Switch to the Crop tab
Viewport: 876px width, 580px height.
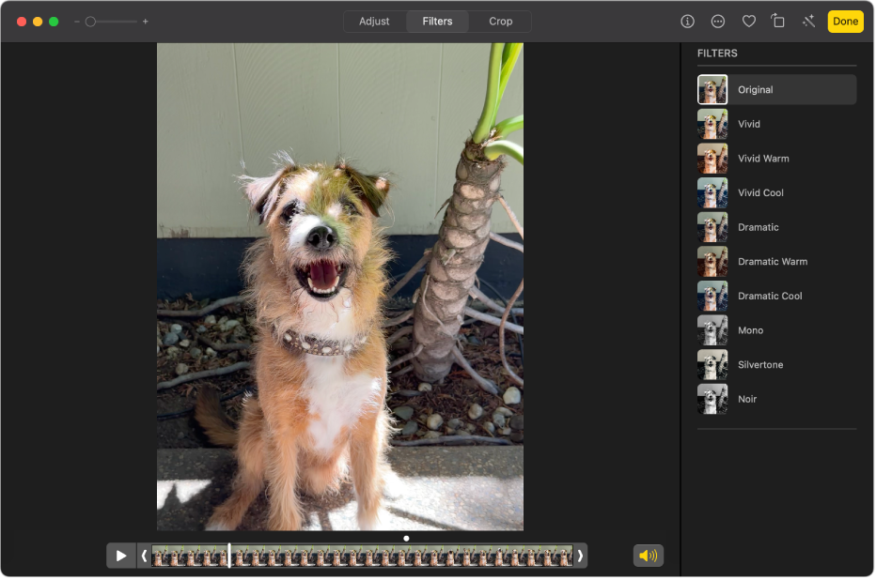pyautogui.click(x=500, y=22)
